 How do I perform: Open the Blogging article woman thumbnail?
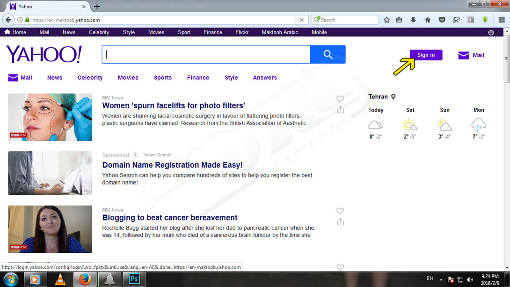[x=50, y=229]
